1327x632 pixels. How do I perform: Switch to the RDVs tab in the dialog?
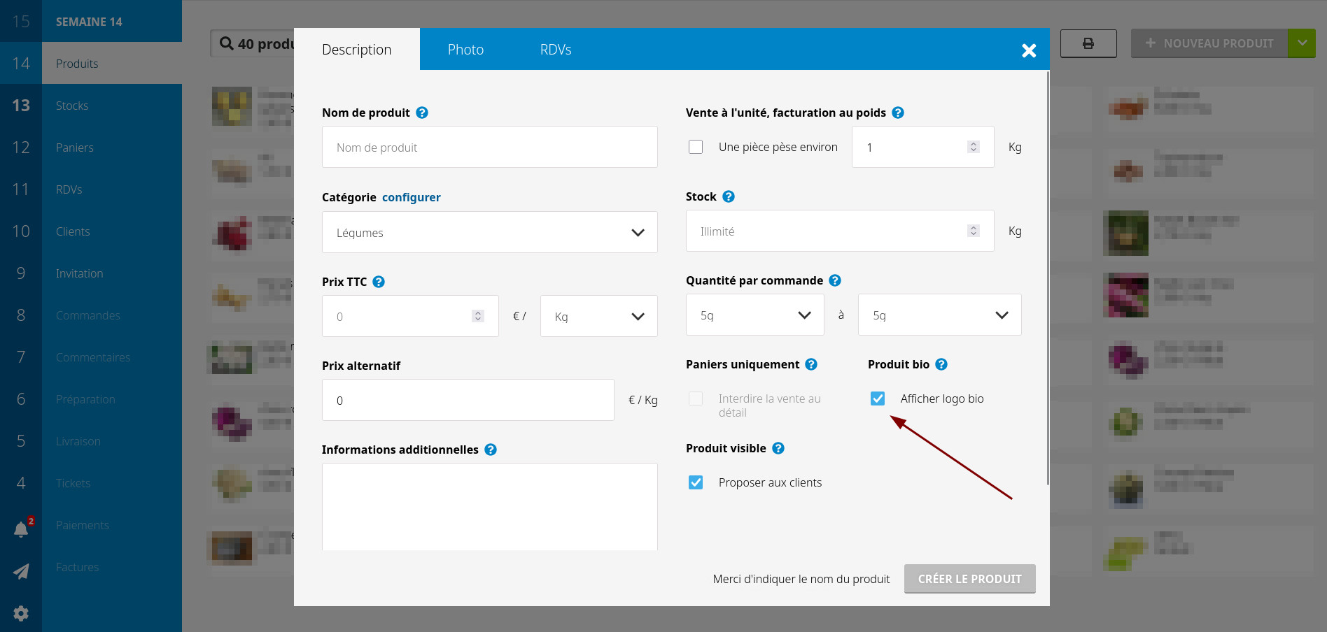[x=556, y=50]
